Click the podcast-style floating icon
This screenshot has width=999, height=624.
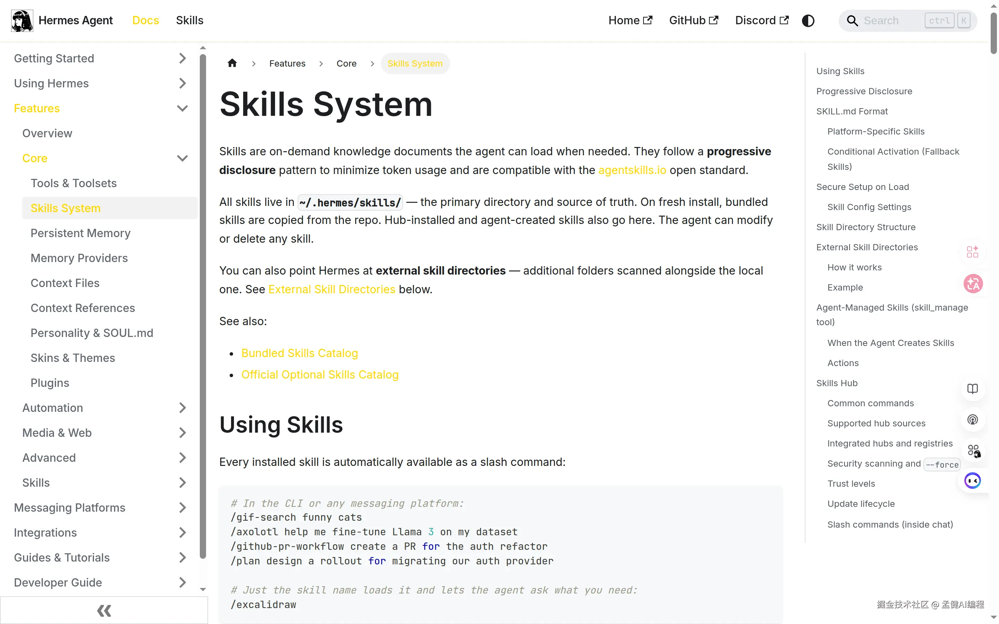(973, 420)
